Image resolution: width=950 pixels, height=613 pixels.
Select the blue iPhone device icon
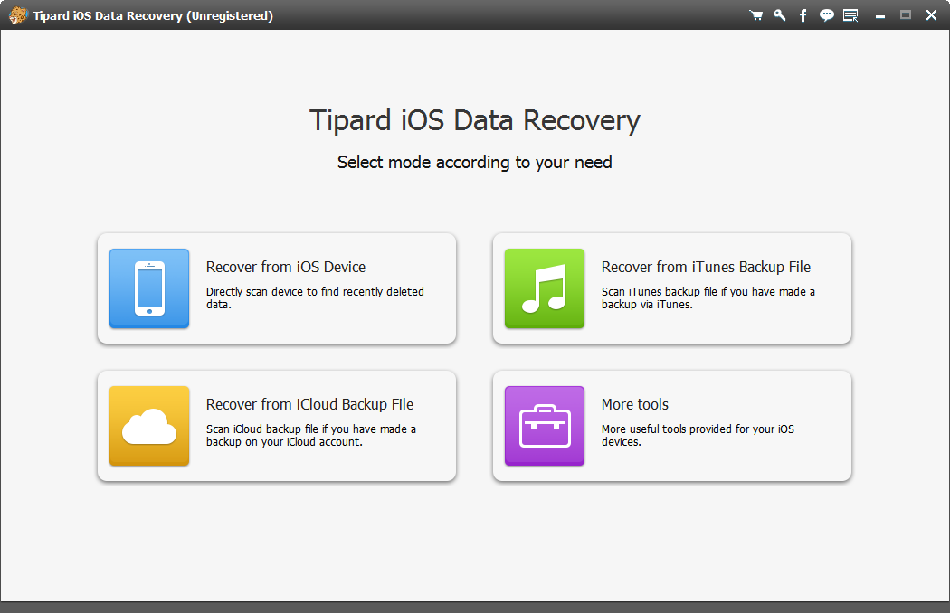click(149, 288)
